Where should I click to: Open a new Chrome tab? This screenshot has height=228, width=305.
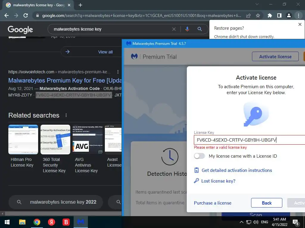pyautogui.click(x=80, y=5)
